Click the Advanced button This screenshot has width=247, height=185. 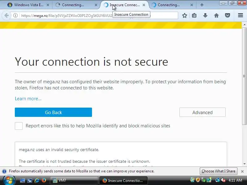click(203, 112)
